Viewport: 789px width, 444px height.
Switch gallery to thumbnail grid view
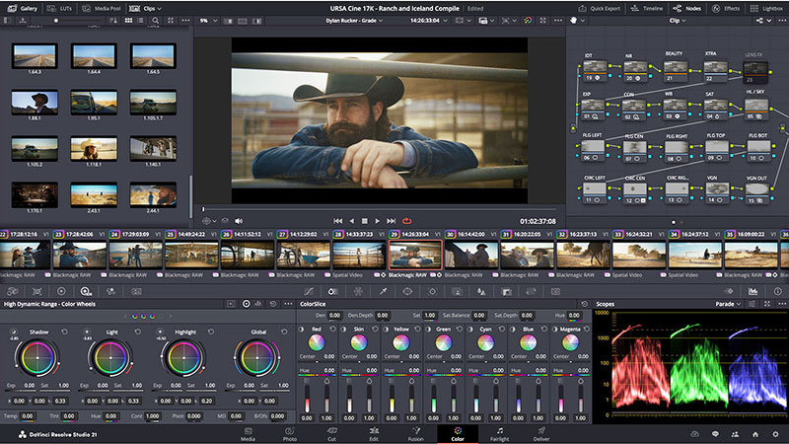129,21
